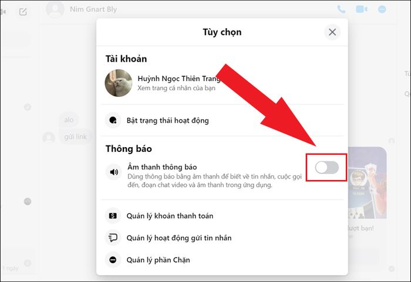Open conversation info menu icon
The image size is (411, 282).
pos(382,9)
